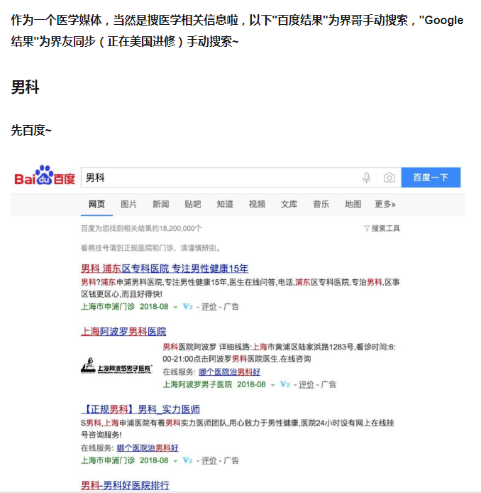Open image search camera icon
The width and height of the screenshot is (481, 493).
click(389, 178)
